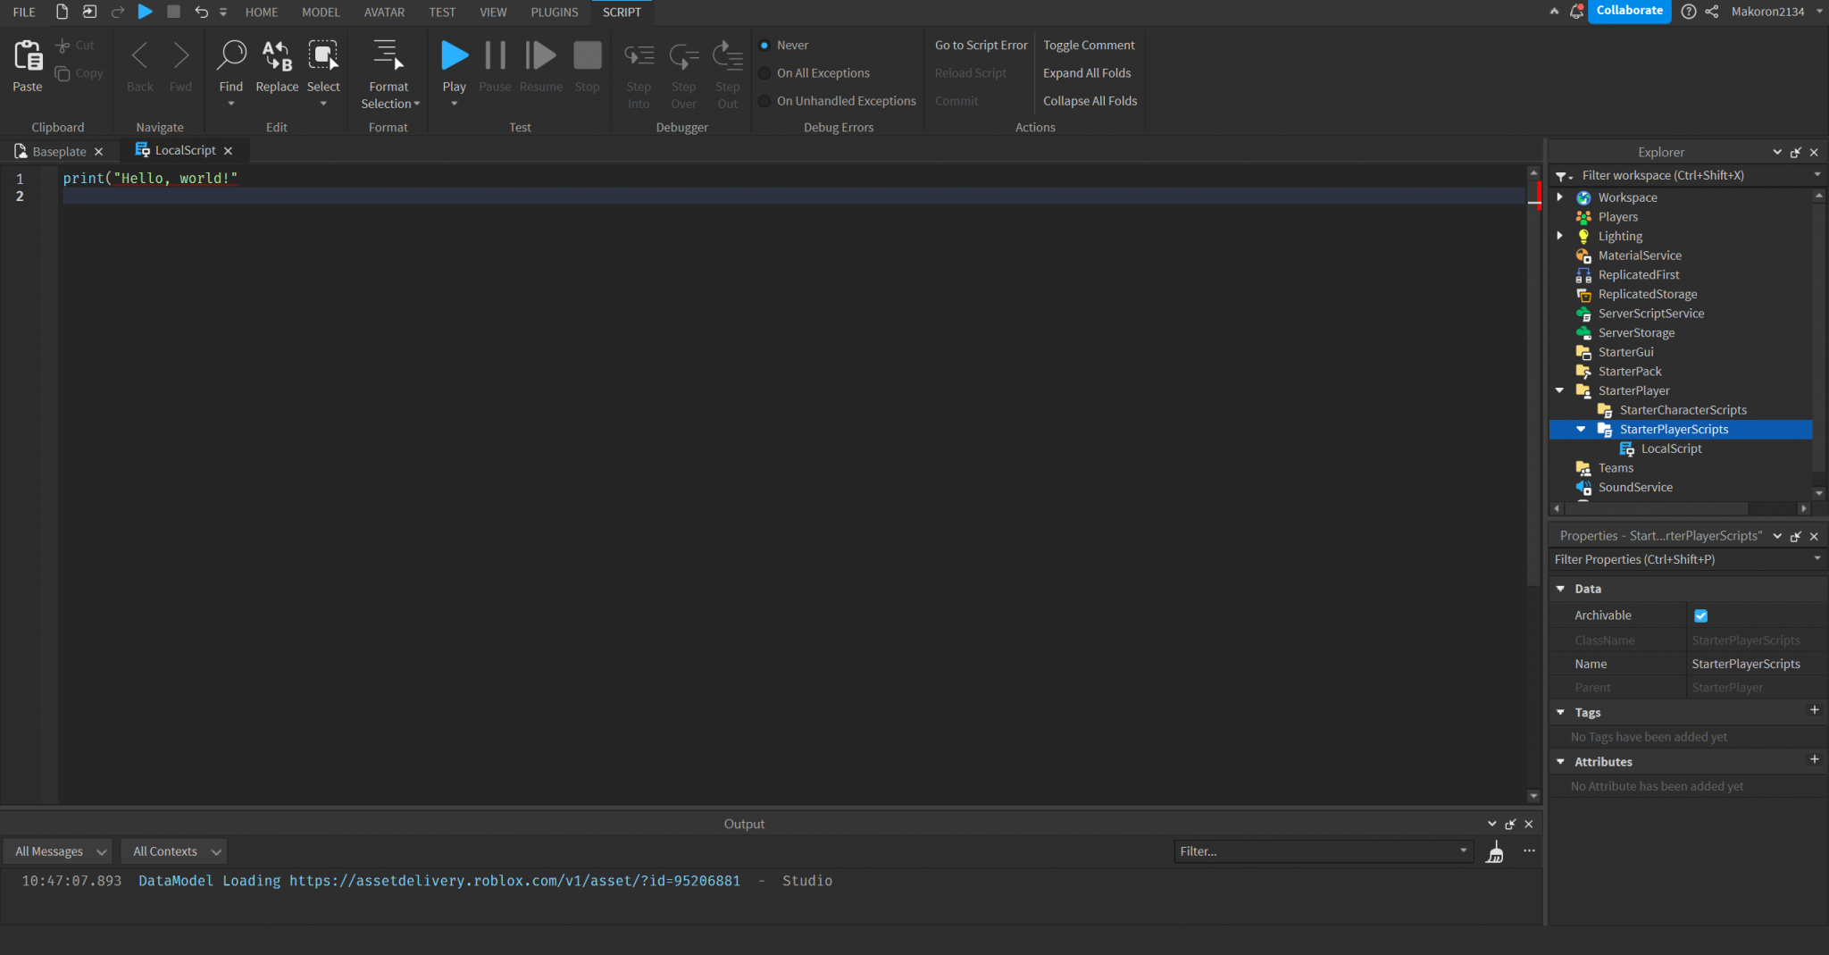1829x955 pixels.
Task: Clear output with the broom icon
Action: tap(1494, 852)
